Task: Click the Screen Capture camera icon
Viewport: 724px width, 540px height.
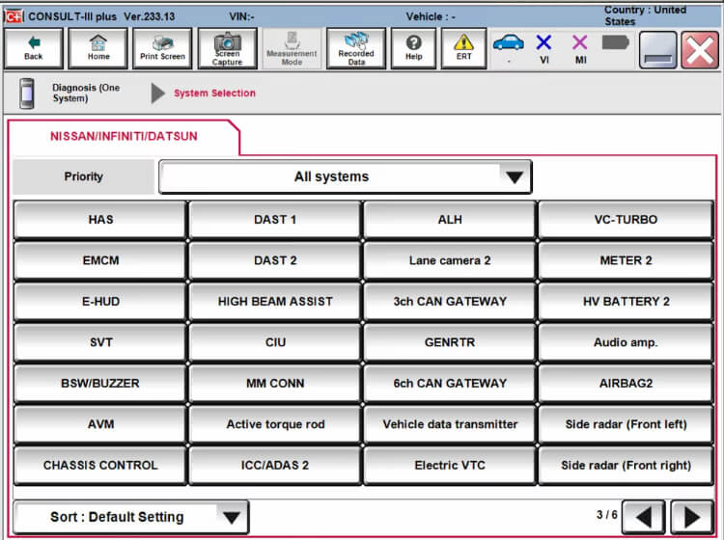Action: pyautogui.click(x=227, y=41)
